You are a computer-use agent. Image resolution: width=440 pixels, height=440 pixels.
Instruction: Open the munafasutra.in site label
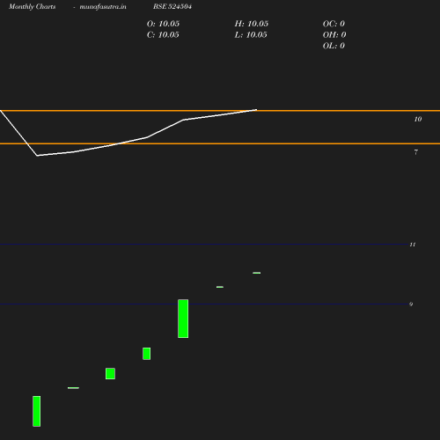tap(103, 7)
